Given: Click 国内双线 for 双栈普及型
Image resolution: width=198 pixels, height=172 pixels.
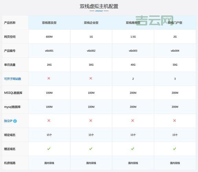Looking at the screenshot, I should click(49, 163).
